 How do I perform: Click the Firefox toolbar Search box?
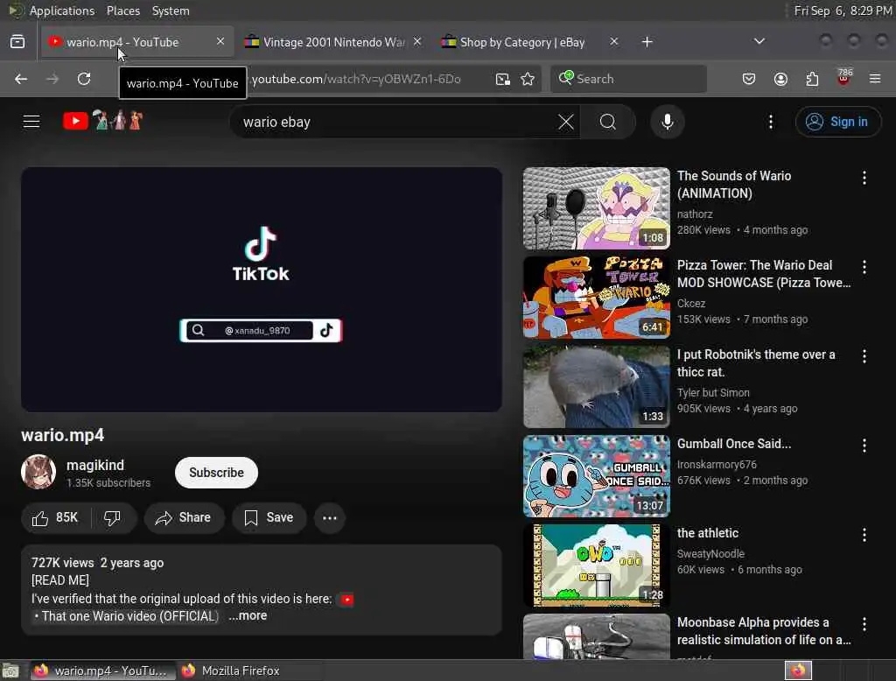coord(628,79)
